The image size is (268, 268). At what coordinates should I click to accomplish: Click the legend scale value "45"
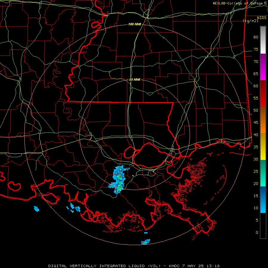(256, 123)
